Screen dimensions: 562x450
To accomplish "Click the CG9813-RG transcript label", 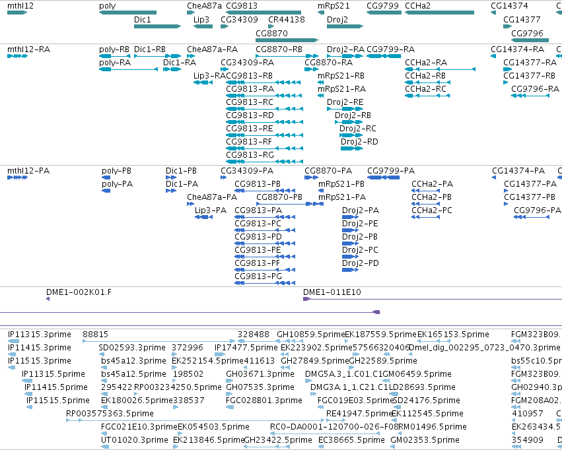I will (x=250, y=155).
